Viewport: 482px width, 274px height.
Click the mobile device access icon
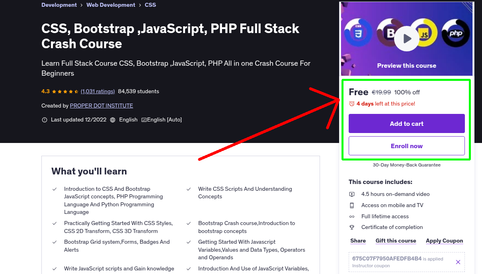click(x=352, y=205)
